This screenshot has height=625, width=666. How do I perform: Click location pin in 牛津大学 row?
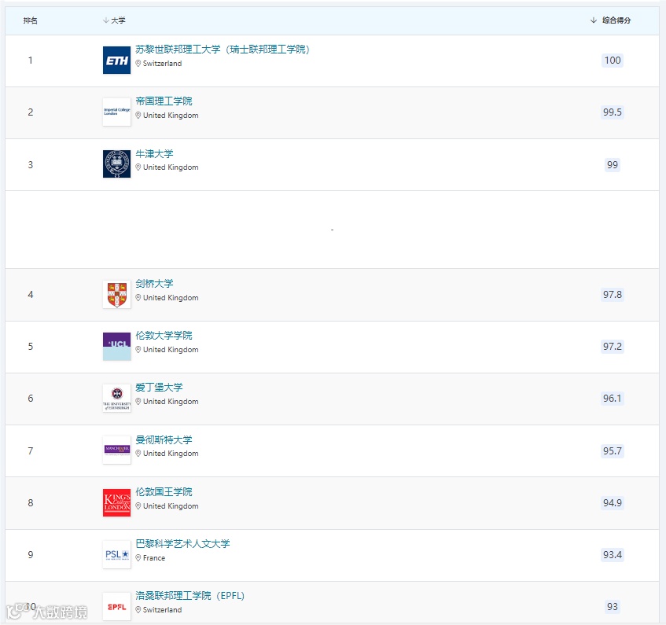point(138,167)
